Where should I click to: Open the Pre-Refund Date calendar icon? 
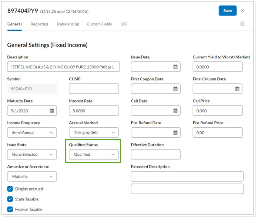[175, 132]
